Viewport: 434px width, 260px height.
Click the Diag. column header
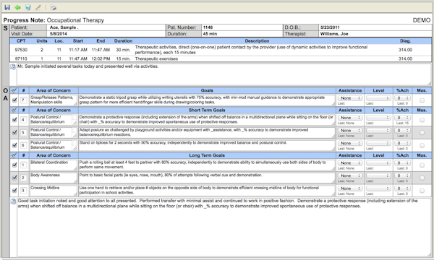[x=405, y=41]
